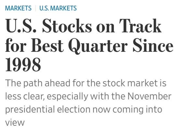
Task: Open the U.S. MARKETS subsection link
Action: [x=58, y=8]
